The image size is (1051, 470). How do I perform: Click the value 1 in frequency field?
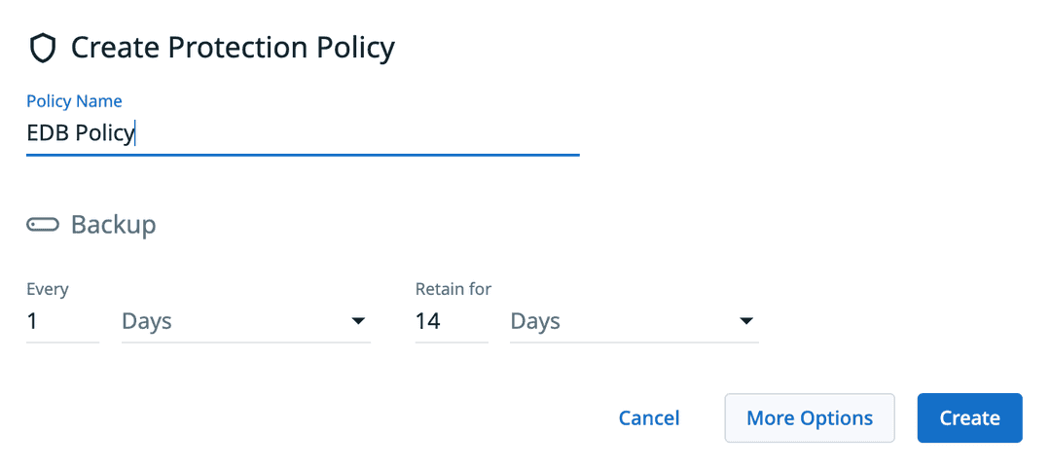(x=32, y=321)
